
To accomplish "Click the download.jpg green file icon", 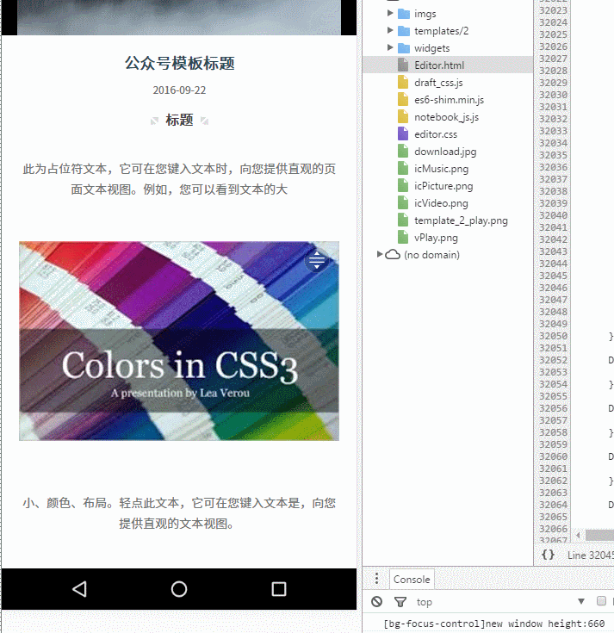I will click(x=403, y=152).
